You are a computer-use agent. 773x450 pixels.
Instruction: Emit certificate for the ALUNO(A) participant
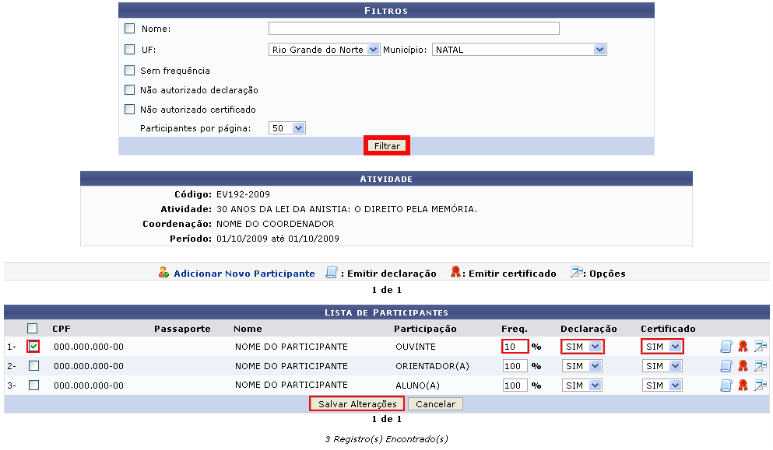click(743, 385)
